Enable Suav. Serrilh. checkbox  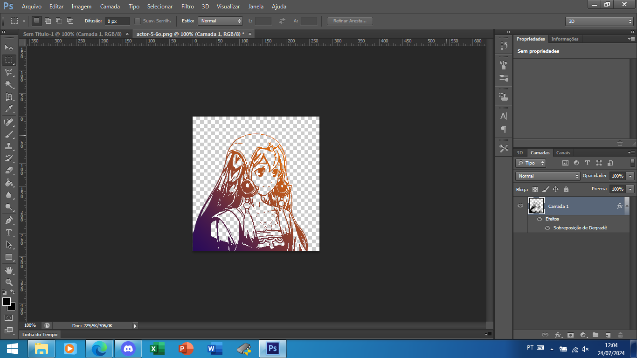138,21
